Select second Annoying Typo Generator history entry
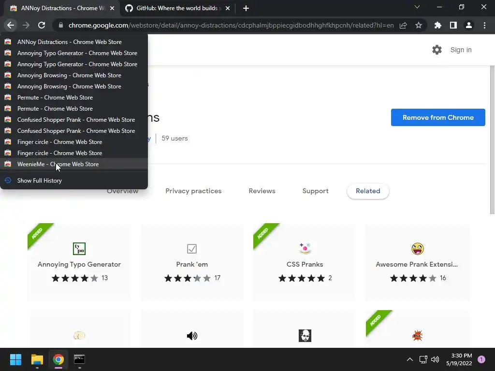This screenshot has width=495, height=371. 74,64
